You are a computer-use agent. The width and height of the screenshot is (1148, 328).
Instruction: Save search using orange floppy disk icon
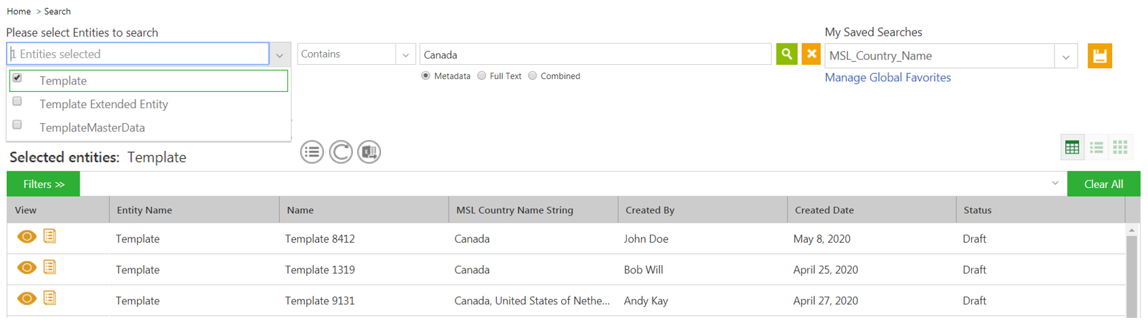(x=1099, y=55)
